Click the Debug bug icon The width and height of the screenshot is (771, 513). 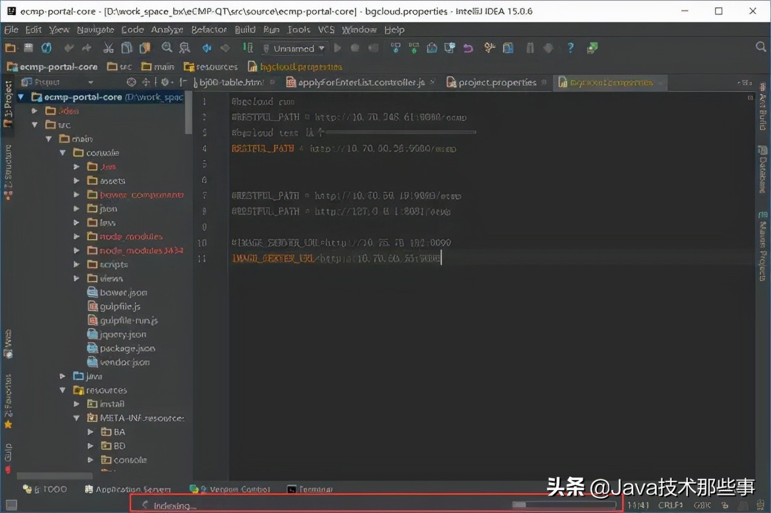click(x=355, y=48)
